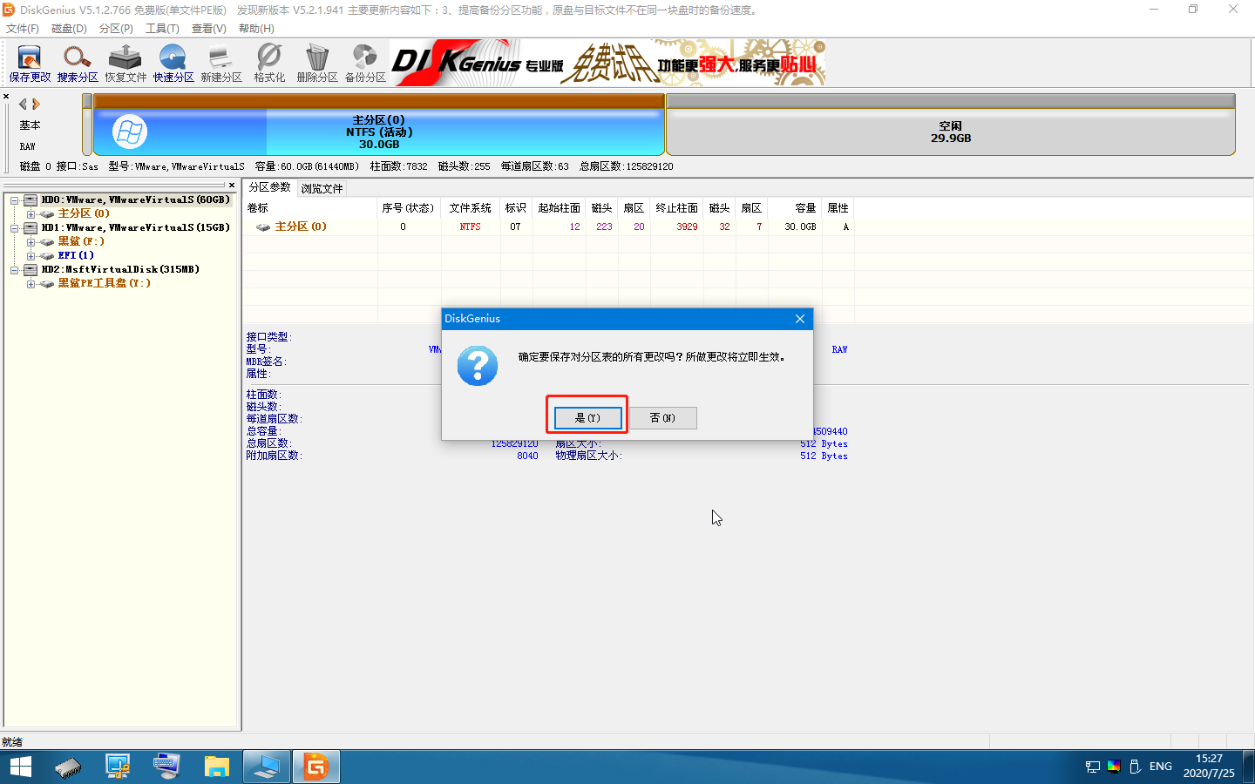
Task: Click the 保存更改 (Save Changes) toolbar icon
Action: click(30, 64)
